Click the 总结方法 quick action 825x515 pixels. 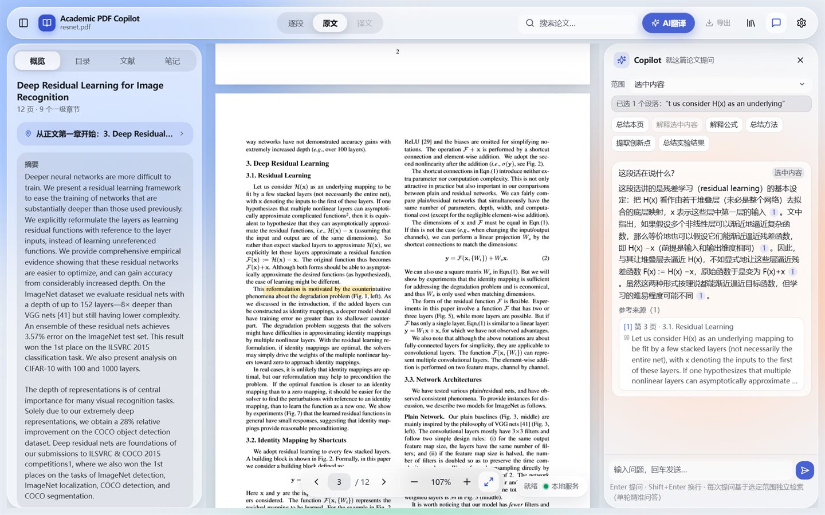coord(764,124)
